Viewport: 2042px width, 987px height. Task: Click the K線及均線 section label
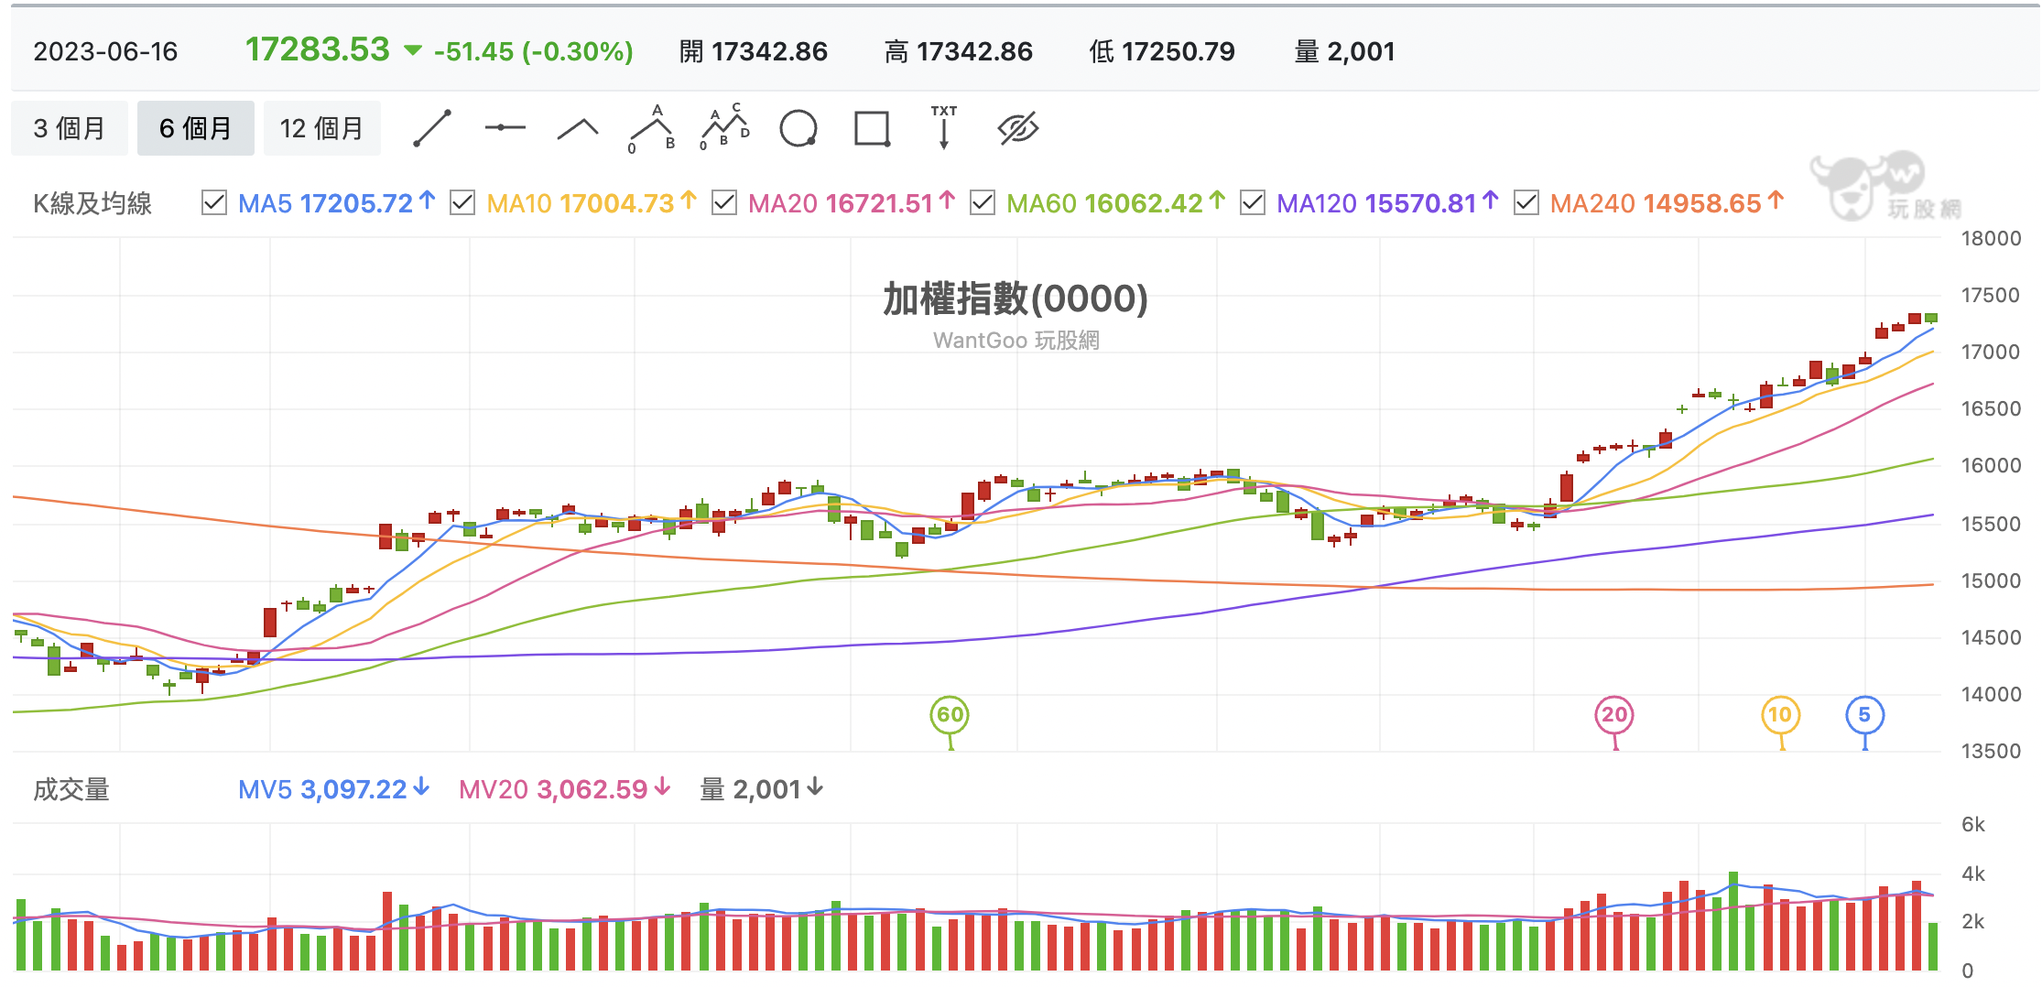click(92, 203)
